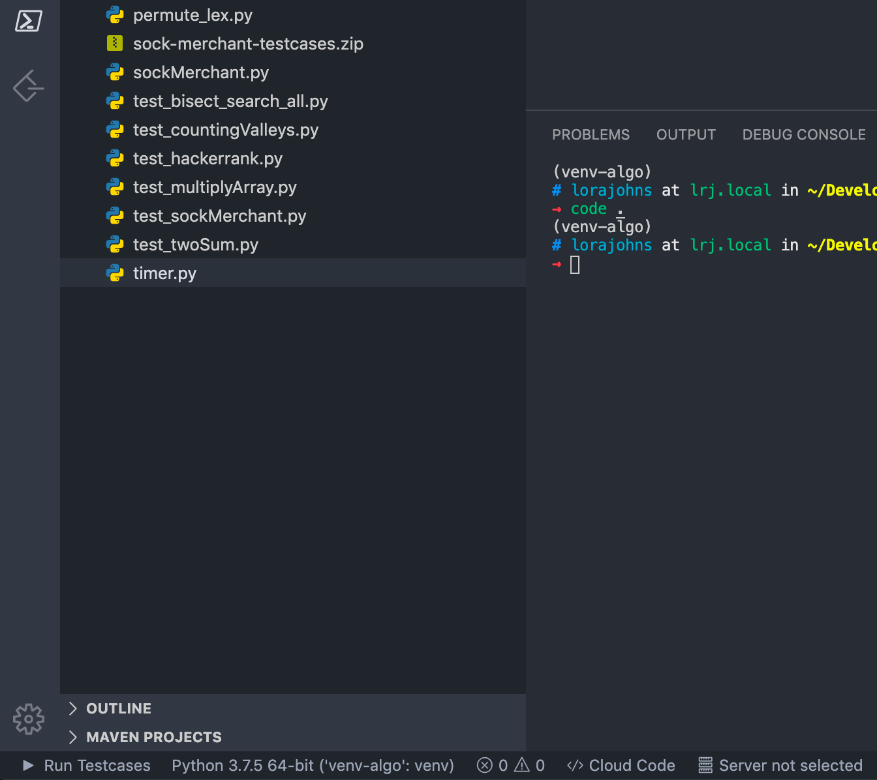Click the back arrow icon in the sidebar
Screen dimensions: 877x780
(28, 85)
